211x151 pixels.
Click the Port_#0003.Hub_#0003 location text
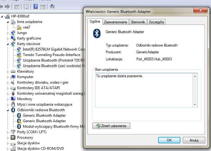click(154, 59)
